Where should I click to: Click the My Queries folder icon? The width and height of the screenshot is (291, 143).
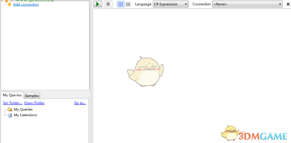(x=10, y=110)
